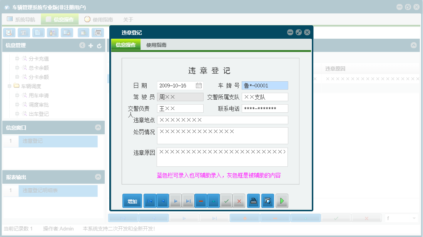Click the green execute arrow in the dialog toolbar
Viewport: 423px width, 237px height.
[282, 201]
